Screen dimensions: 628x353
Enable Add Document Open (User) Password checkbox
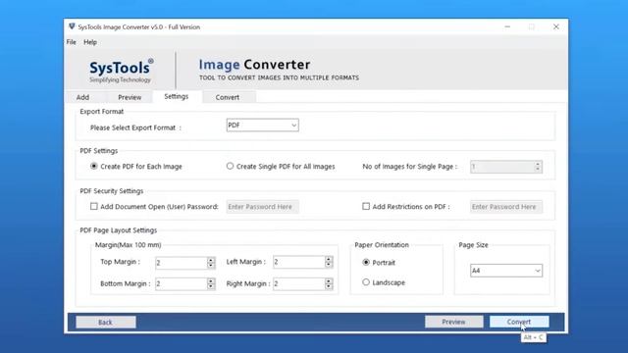point(94,207)
